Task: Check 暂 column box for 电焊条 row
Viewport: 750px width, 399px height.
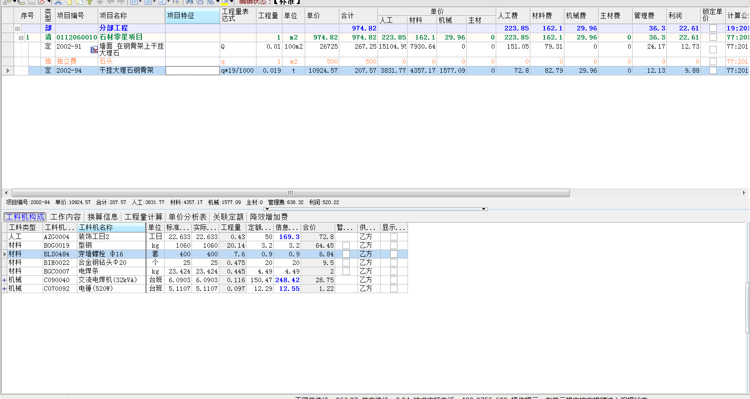Action: click(x=346, y=271)
